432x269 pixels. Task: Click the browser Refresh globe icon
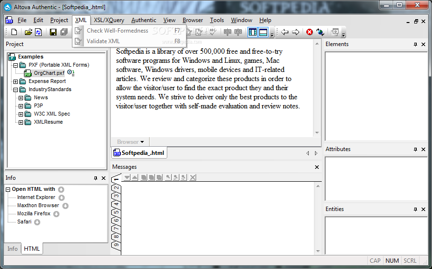tap(320, 32)
